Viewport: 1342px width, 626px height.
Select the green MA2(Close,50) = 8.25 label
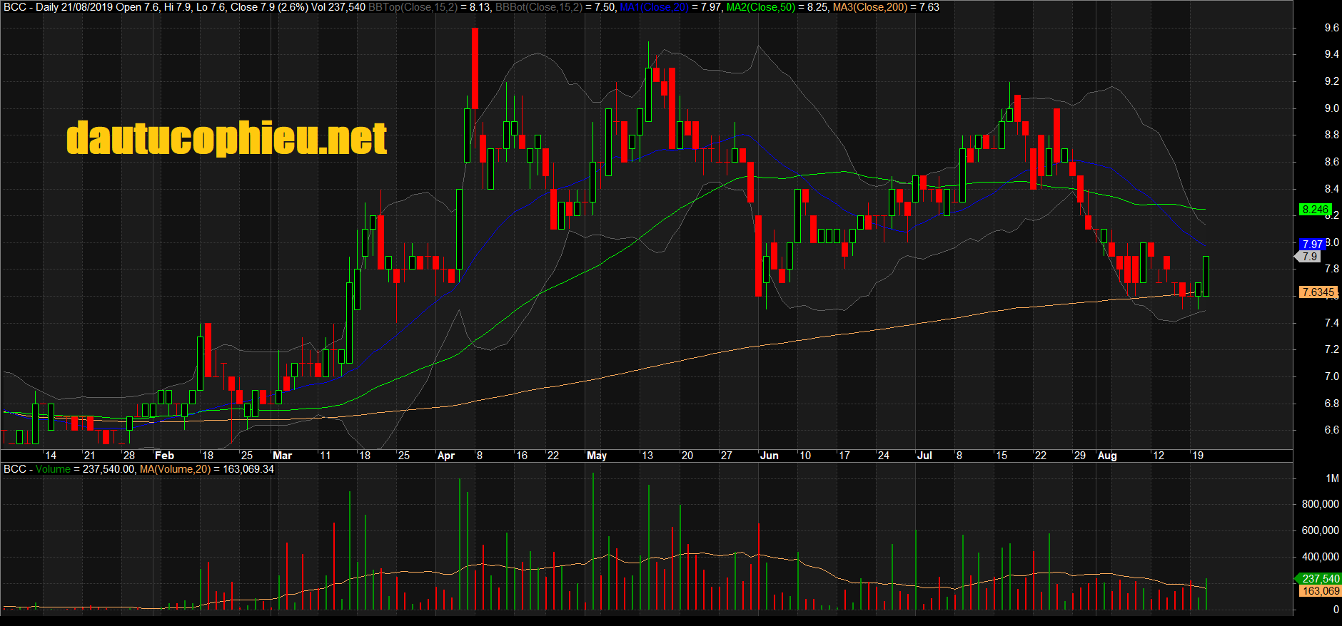coord(777,7)
